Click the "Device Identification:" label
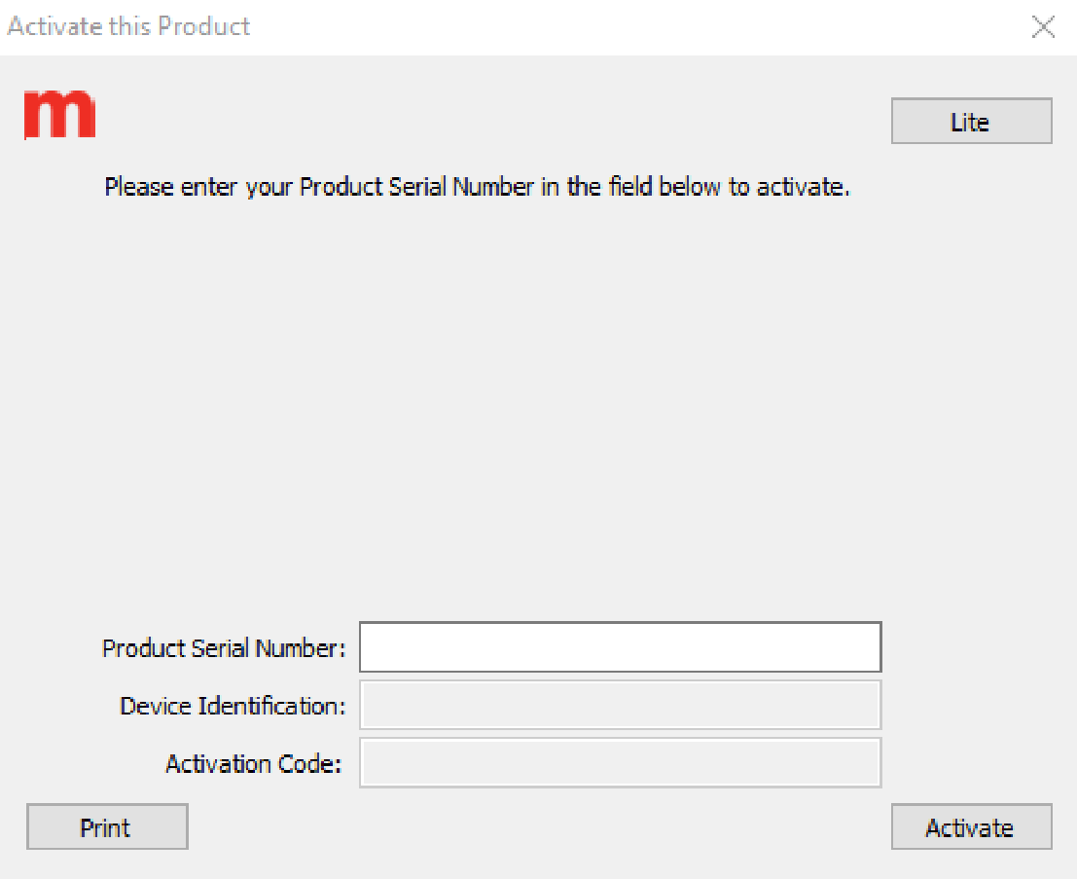Viewport: 1077px width, 879px height. coord(233,706)
